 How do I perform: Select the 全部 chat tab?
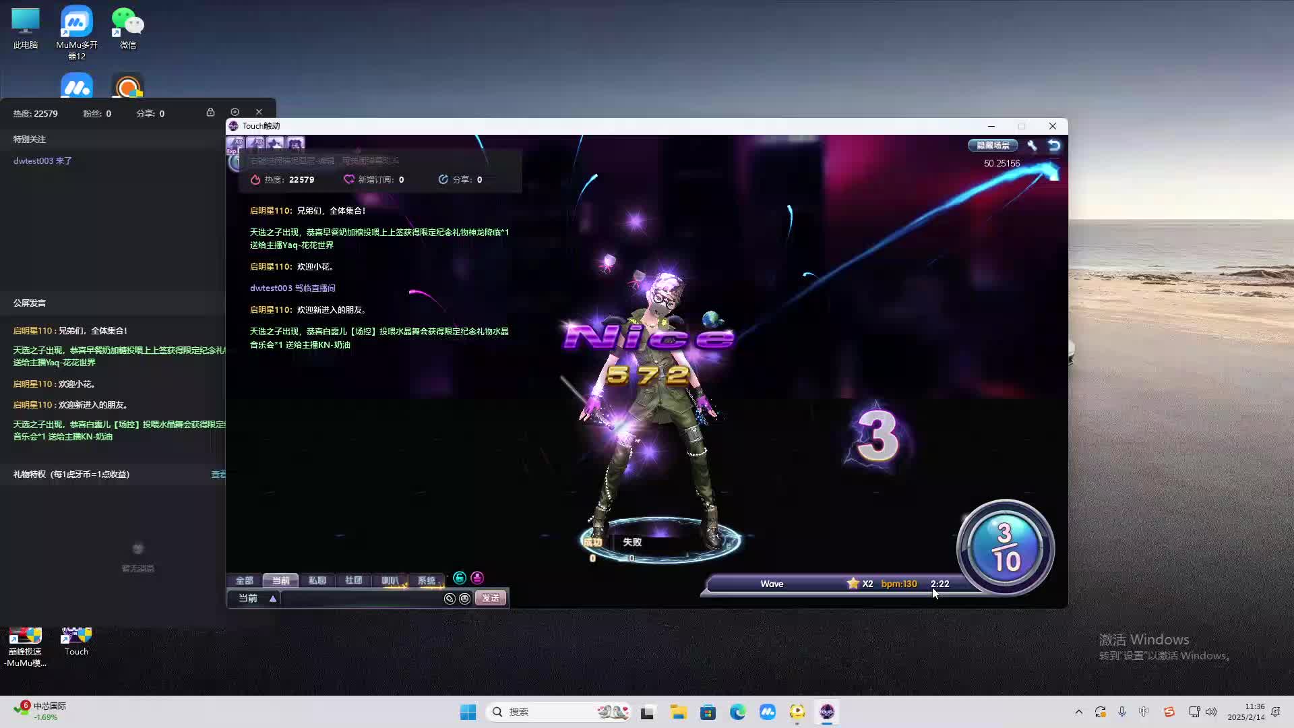pyautogui.click(x=245, y=580)
